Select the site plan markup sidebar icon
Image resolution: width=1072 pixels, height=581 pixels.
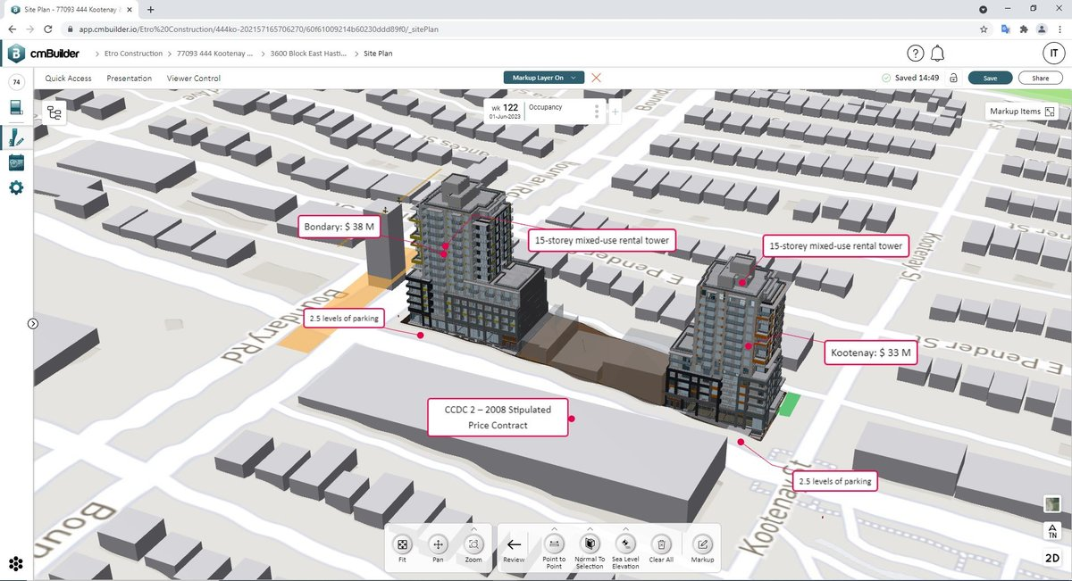click(16, 136)
